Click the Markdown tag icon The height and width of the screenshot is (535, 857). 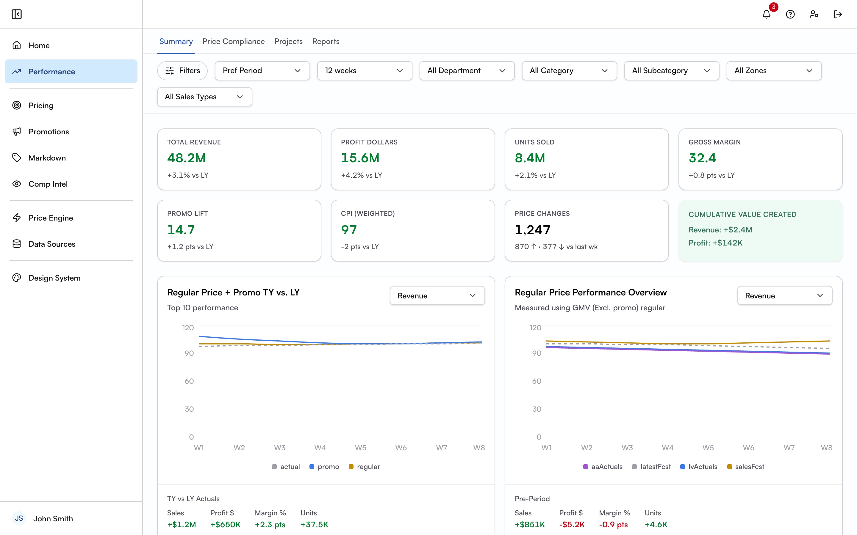pos(17,158)
